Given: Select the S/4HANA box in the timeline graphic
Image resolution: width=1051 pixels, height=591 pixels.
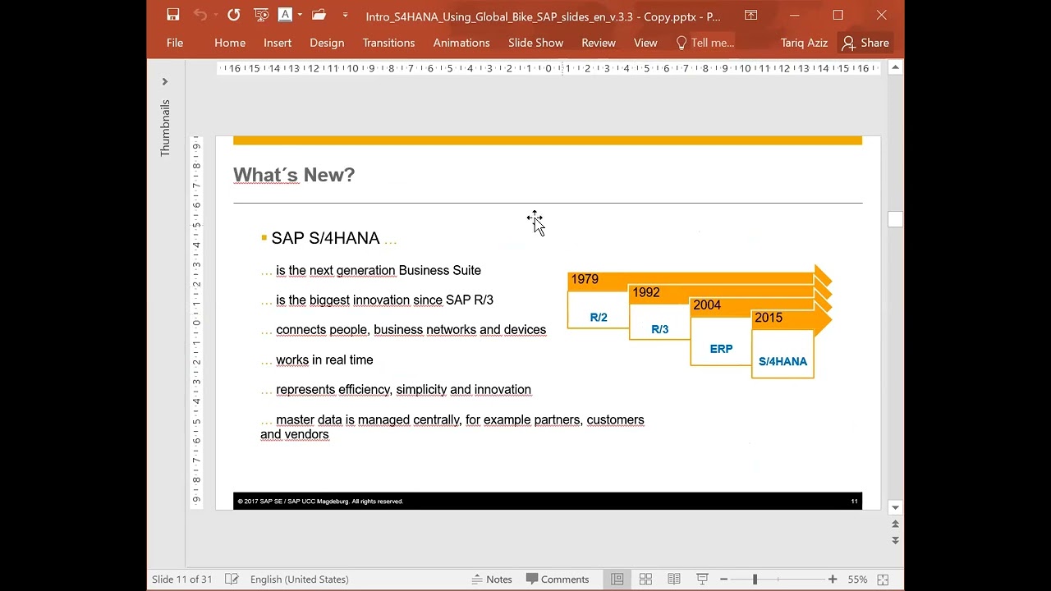Looking at the screenshot, I should [783, 355].
